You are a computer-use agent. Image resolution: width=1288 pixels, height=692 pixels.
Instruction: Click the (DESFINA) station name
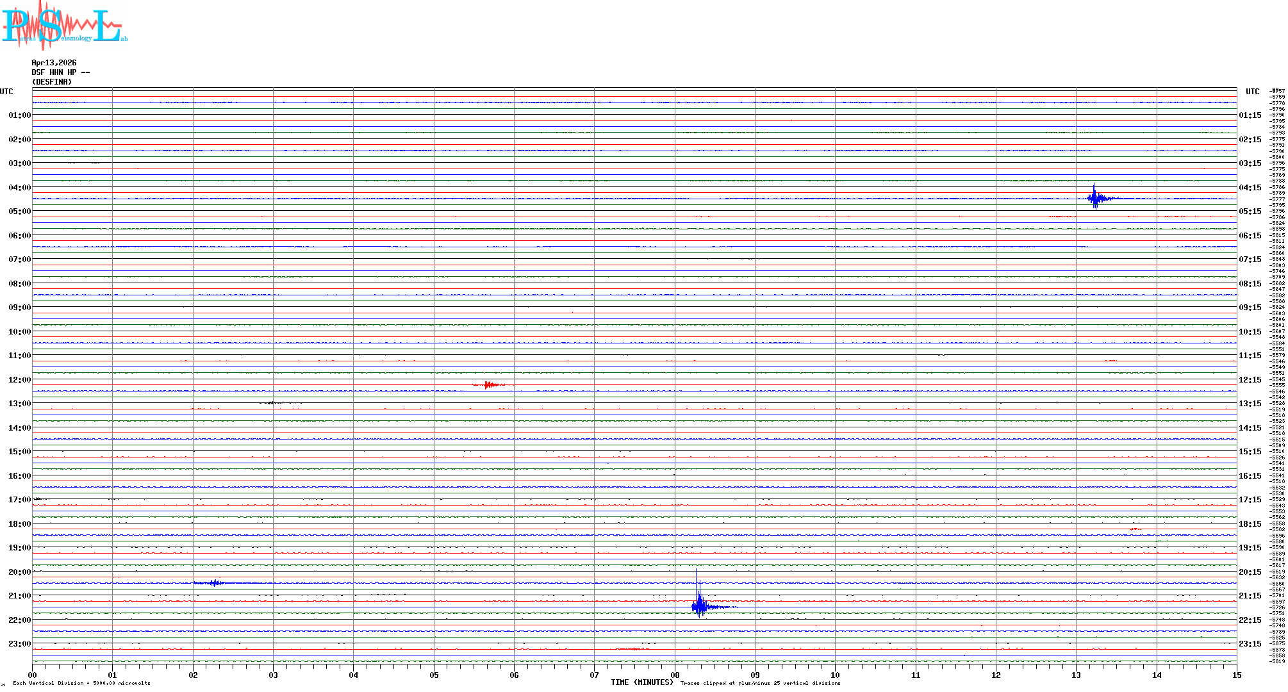pos(52,82)
